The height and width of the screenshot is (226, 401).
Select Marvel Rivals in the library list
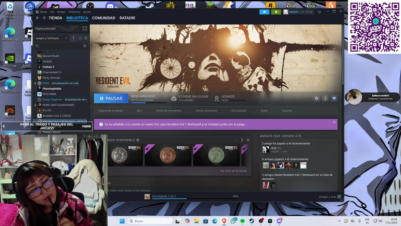(51, 56)
